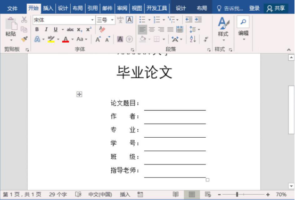
Task: Open the Styles gallery
Action: (x=223, y=29)
